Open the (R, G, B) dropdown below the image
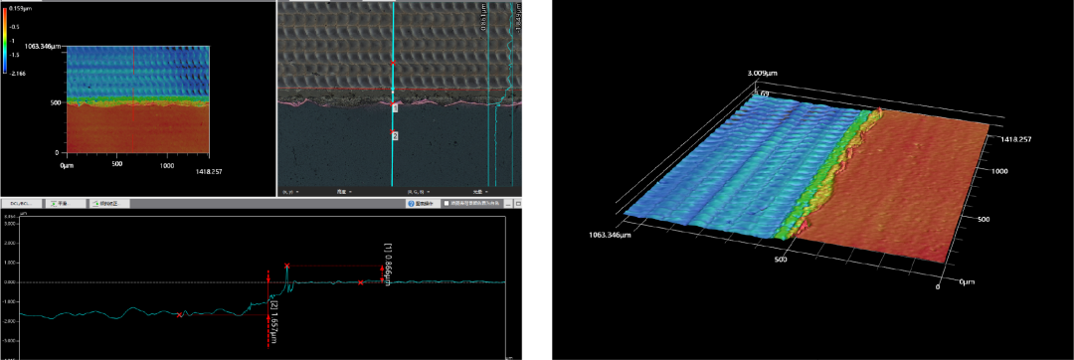Screen dimensions: 1074x360 pyautogui.click(x=419, y=192)
